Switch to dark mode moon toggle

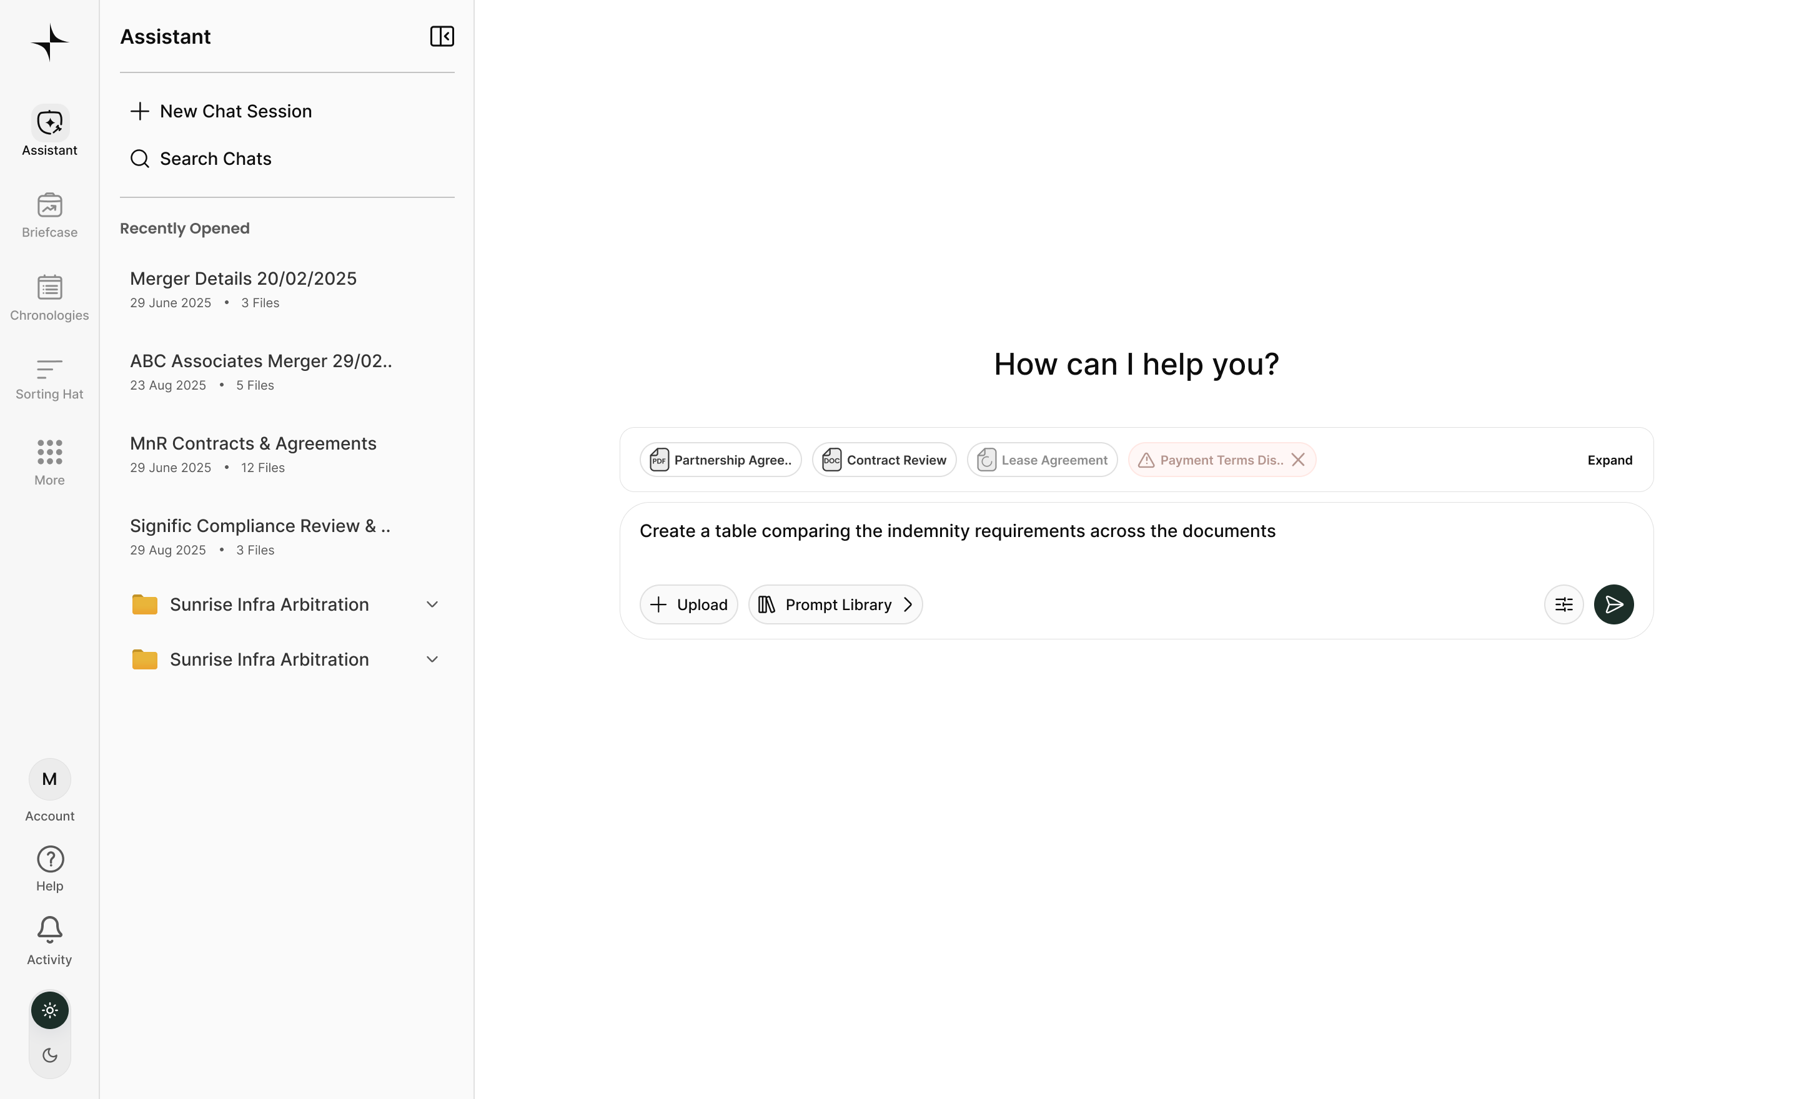click(49, 1055)
